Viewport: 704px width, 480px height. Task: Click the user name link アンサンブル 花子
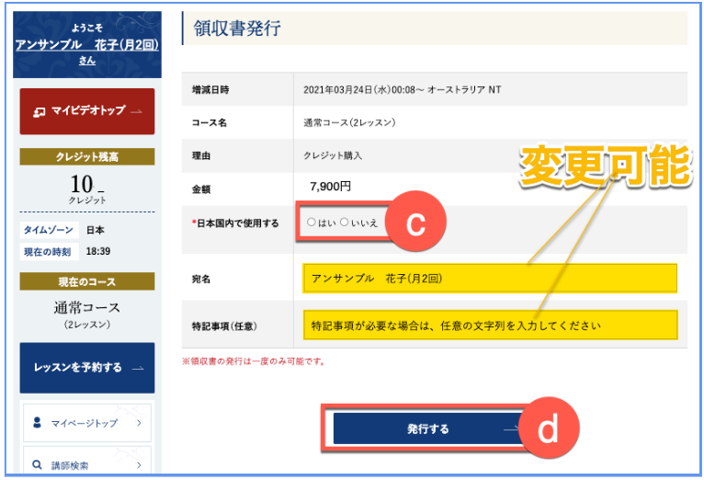87,44
